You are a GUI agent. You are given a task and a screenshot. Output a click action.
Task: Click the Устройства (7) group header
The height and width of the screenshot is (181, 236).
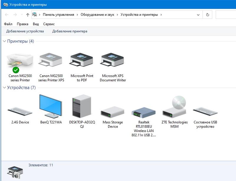pos(21,88)
